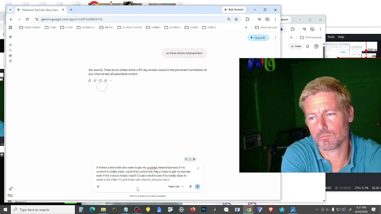Open the LLMs bookmark folder
The height and width of the screenshot is (214, 381).
[x=50, y=27]
